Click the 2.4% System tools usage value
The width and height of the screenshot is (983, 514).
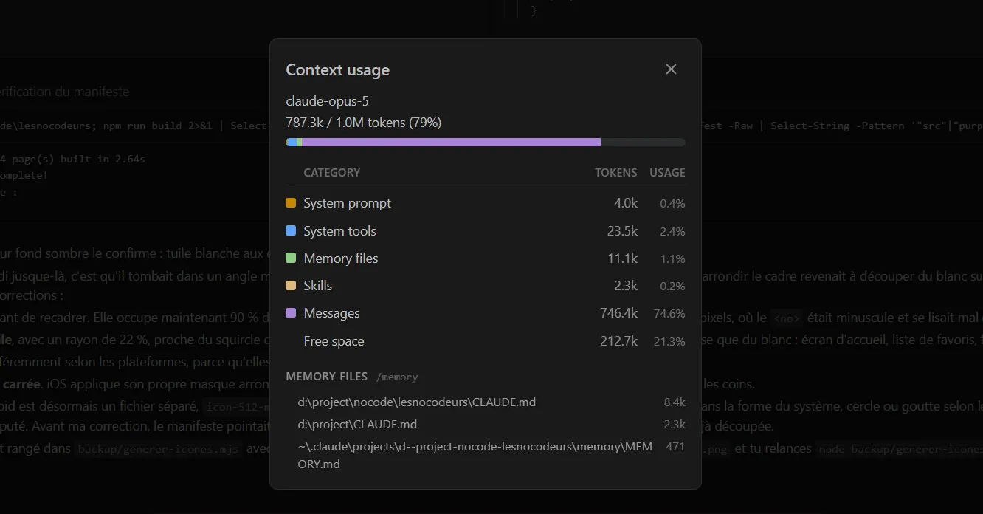[x=672, y=232]
